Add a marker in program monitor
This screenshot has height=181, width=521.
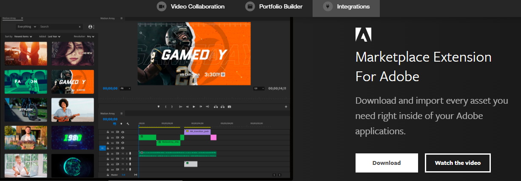(x=159, y=107)
